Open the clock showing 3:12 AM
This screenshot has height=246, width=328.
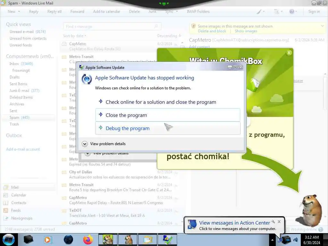[312, 240]
